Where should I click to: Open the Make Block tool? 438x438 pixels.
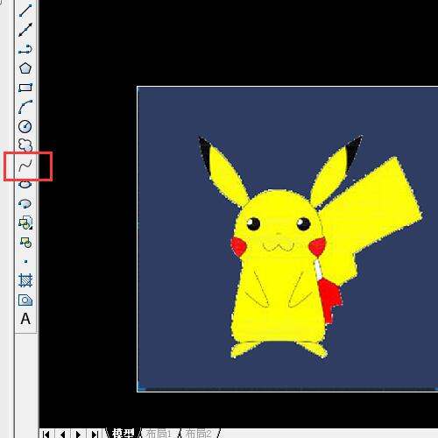[25, 242]
